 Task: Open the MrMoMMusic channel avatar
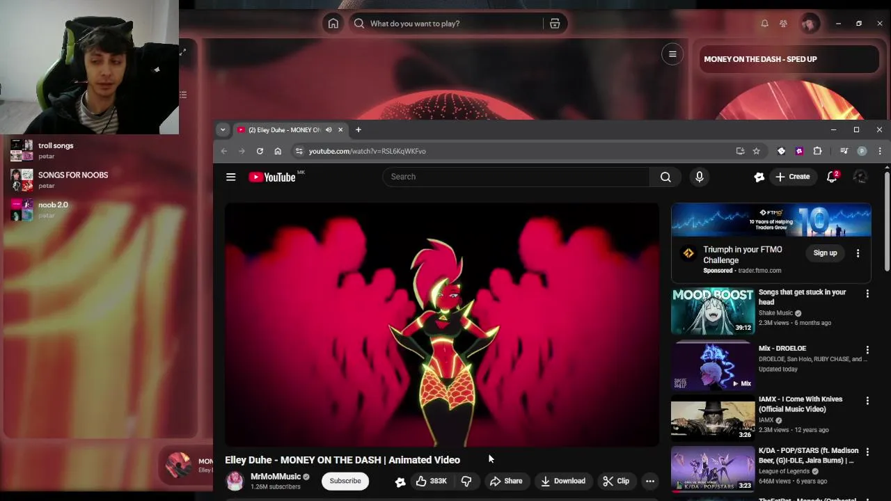tap(235, 481)
